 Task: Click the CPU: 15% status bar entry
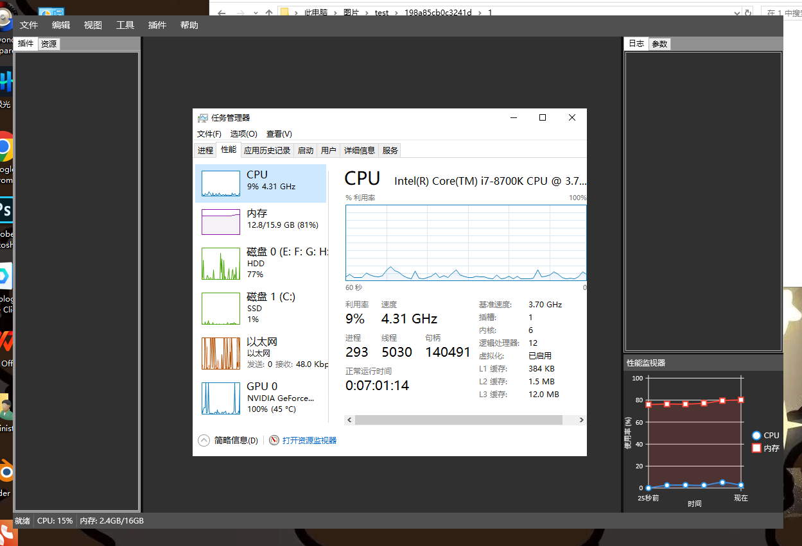[55, 521]
